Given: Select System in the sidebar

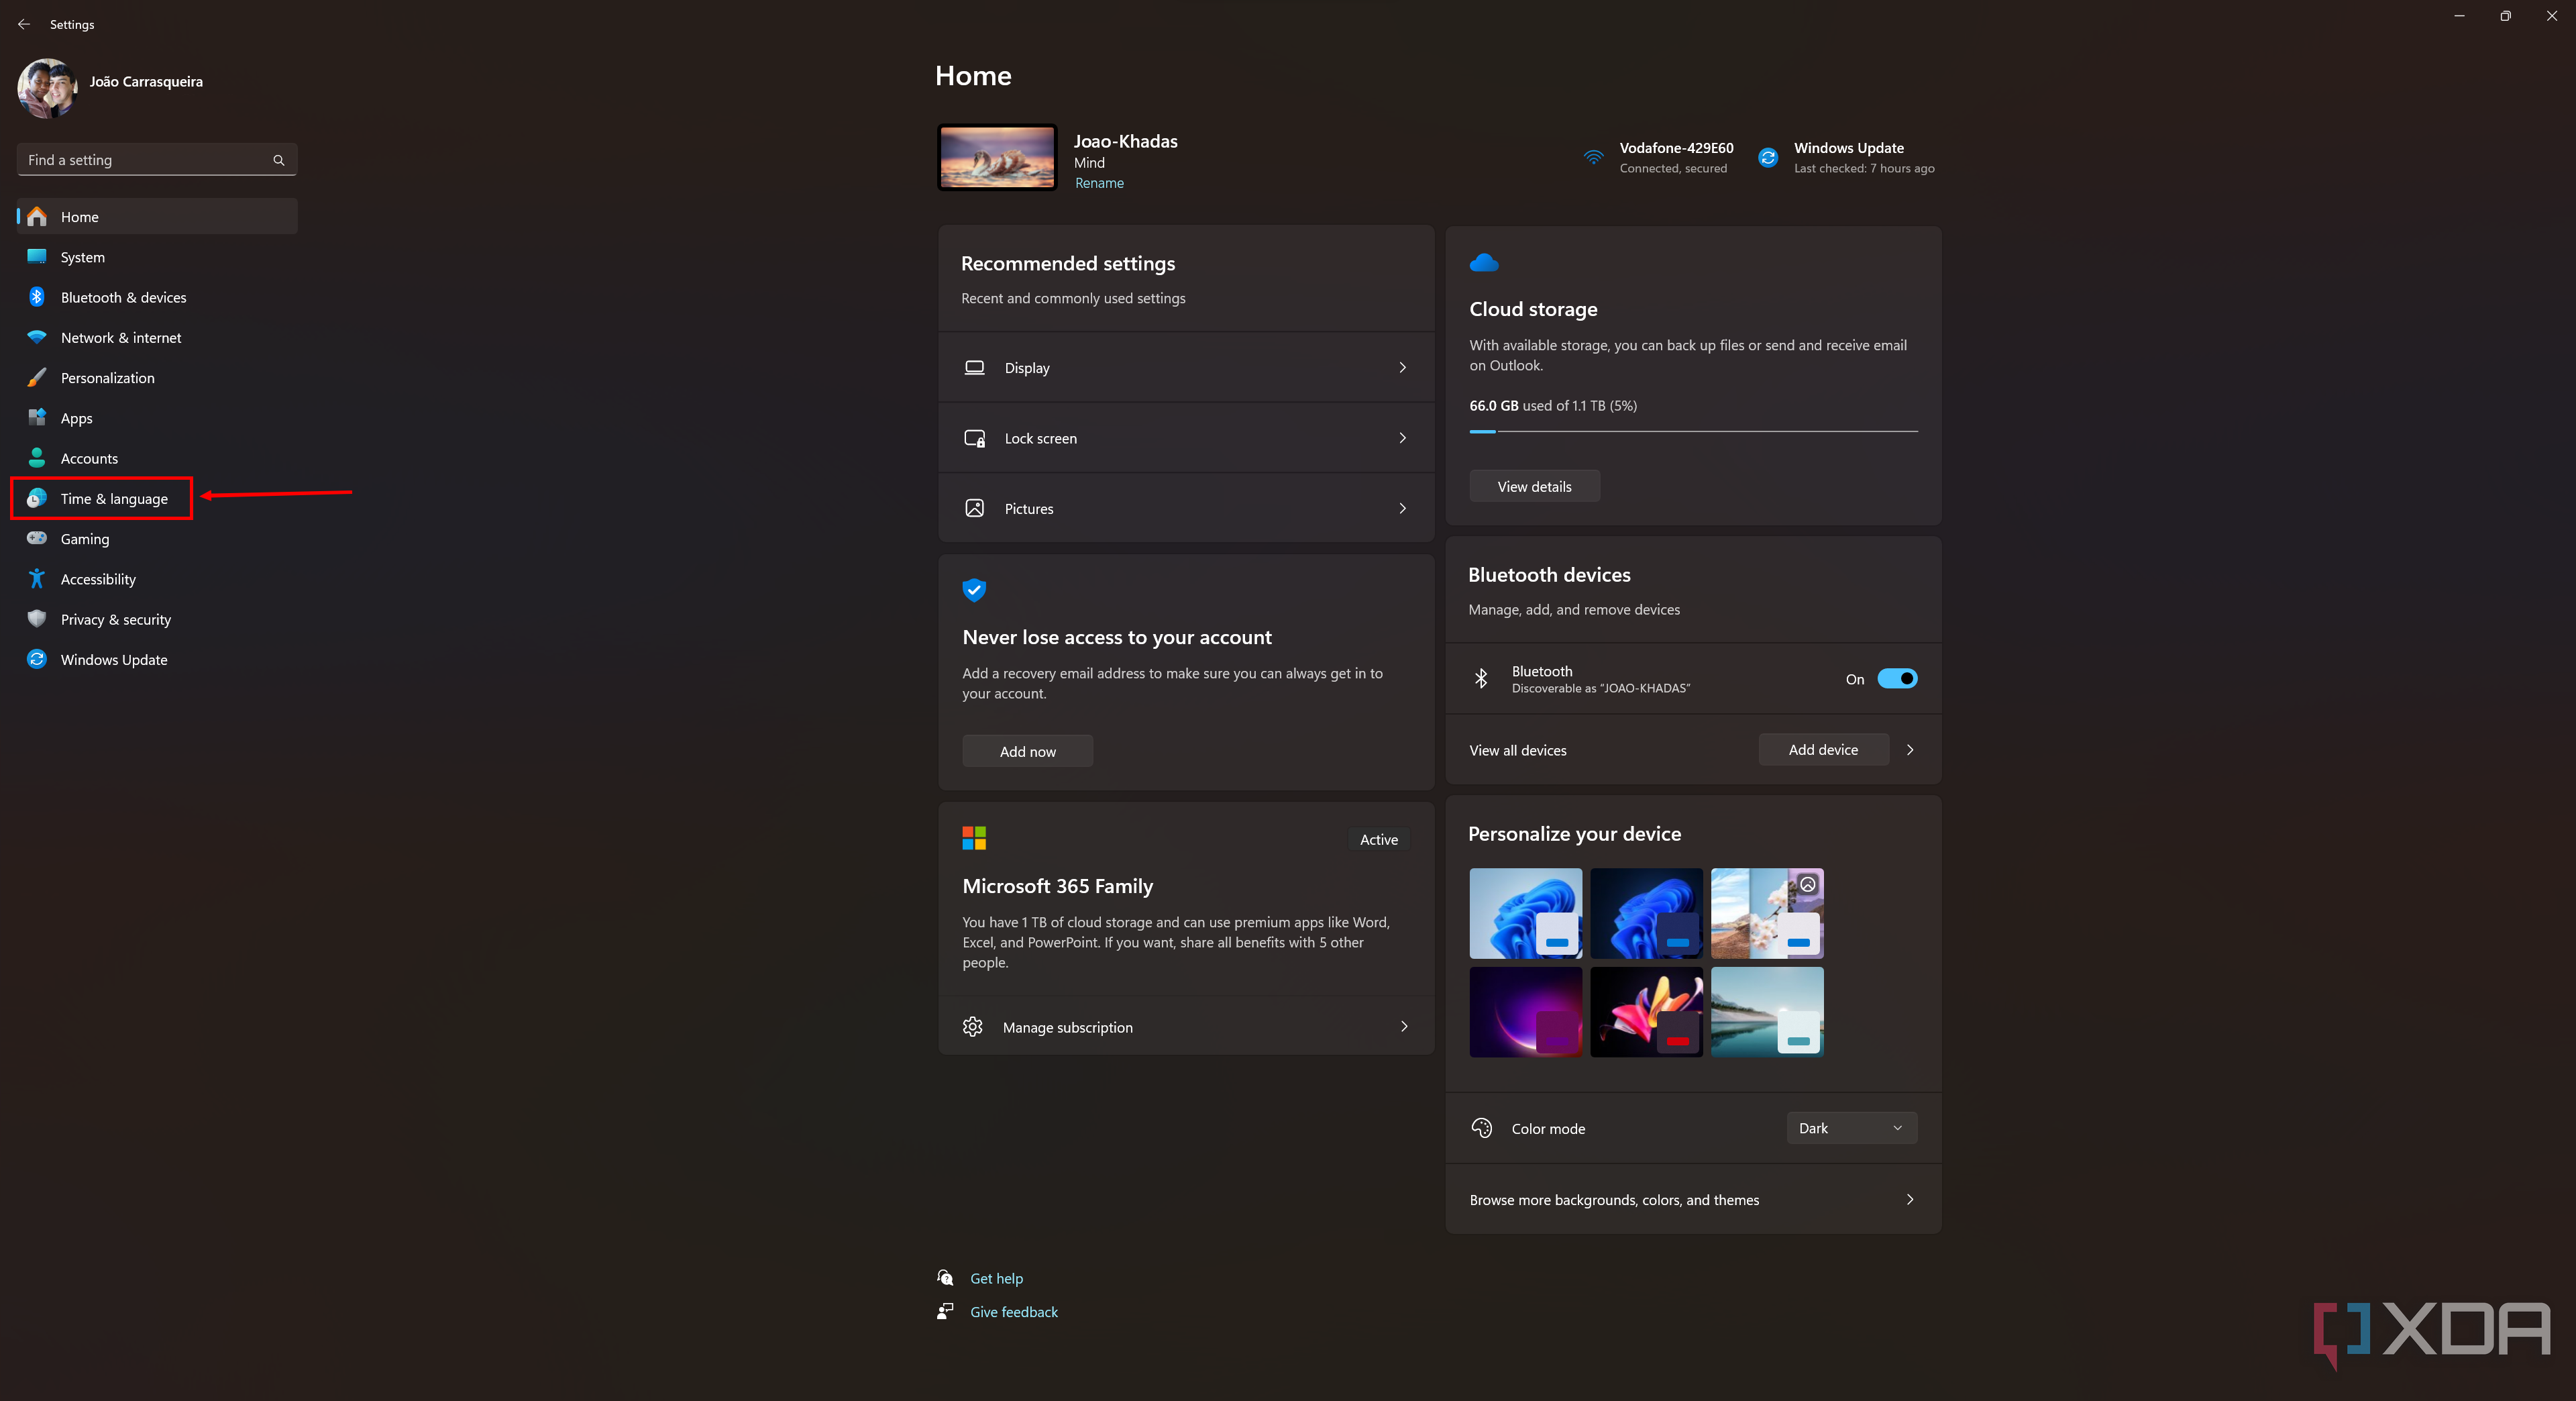Looking at the screenshot, I should pyautogui.click(x=157, y=257).
